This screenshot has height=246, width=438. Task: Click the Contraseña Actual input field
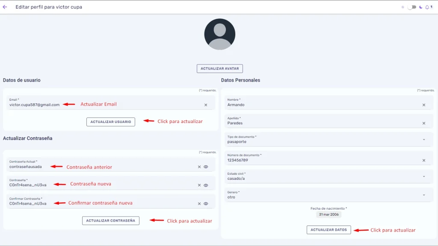pos(111,164)
